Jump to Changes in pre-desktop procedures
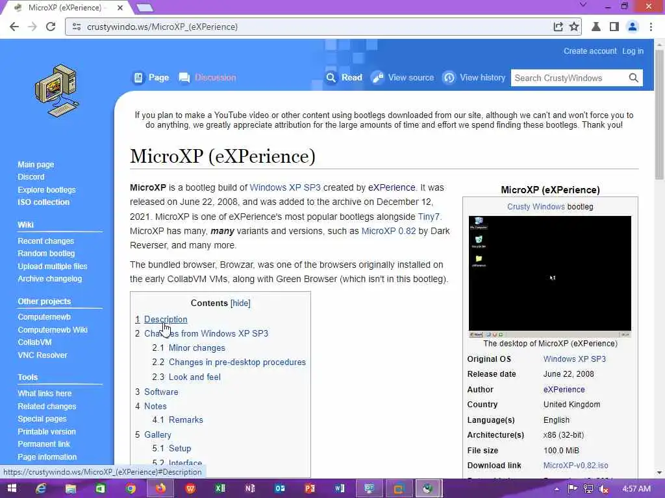 tap(237, 362)
